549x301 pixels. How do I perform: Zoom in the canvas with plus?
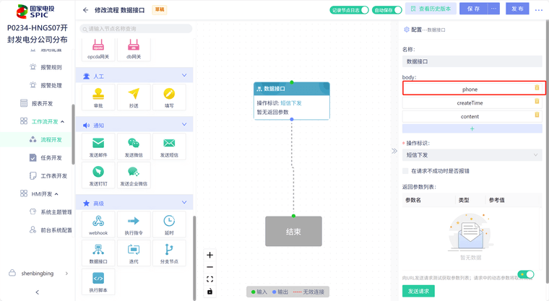pos(209,255)
